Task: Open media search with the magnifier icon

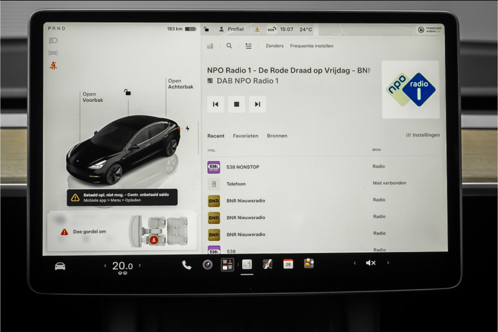Action: (x=229, y=46)
